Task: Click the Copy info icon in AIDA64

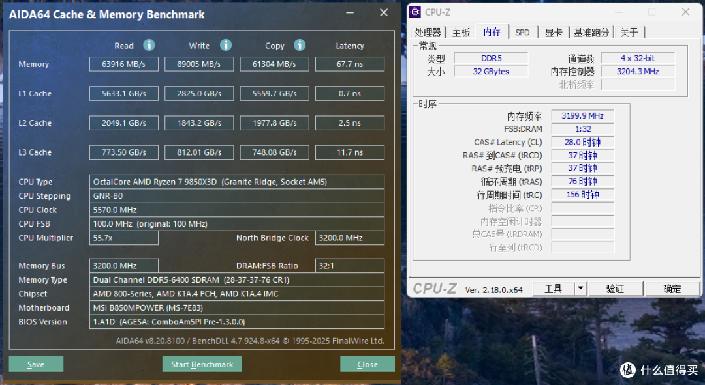Action: [300, 45]
